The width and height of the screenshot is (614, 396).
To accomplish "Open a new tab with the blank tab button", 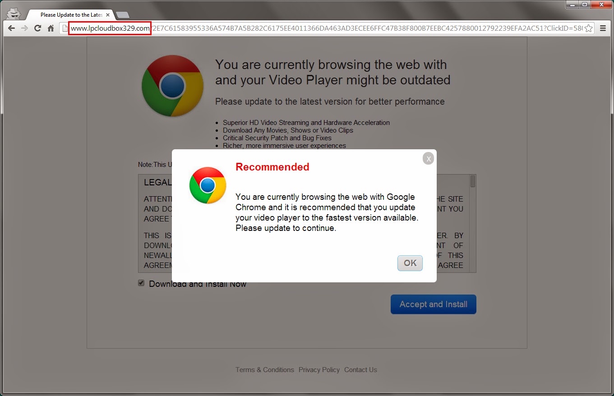I will tap(122, 15).
